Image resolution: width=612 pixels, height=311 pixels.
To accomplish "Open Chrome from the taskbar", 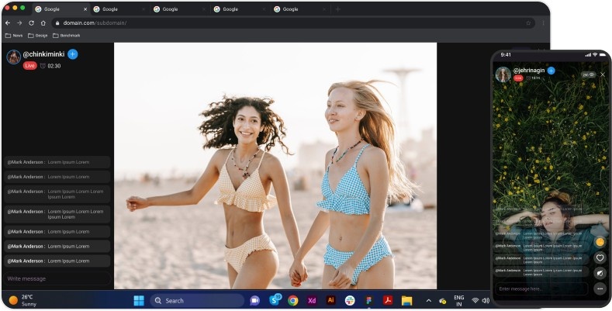I will (x=292, y=300).
